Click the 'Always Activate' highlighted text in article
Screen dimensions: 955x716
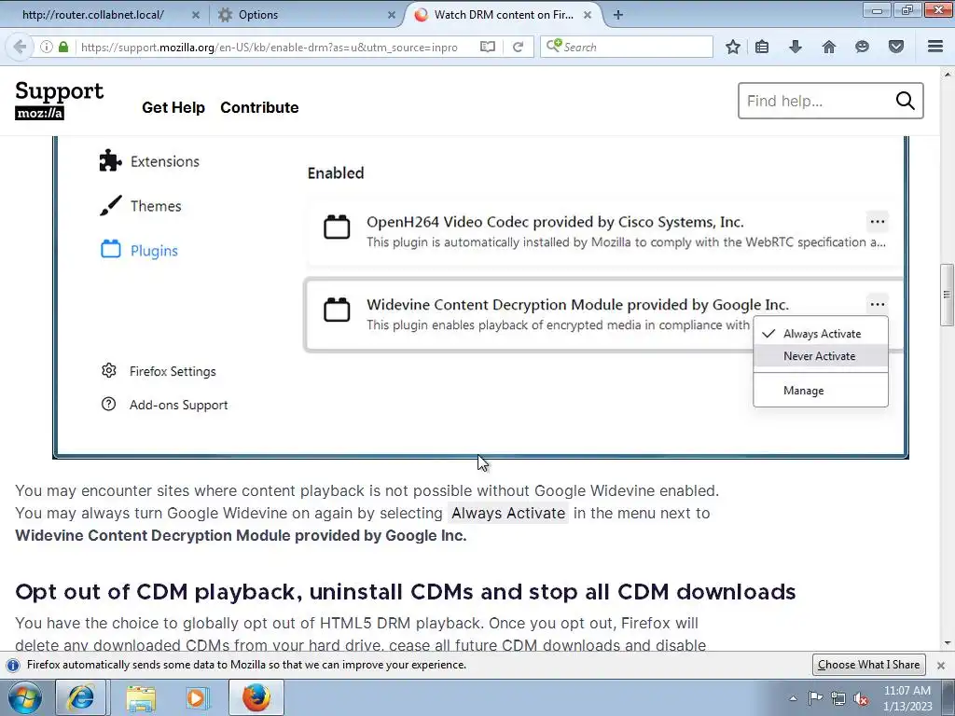508,514
